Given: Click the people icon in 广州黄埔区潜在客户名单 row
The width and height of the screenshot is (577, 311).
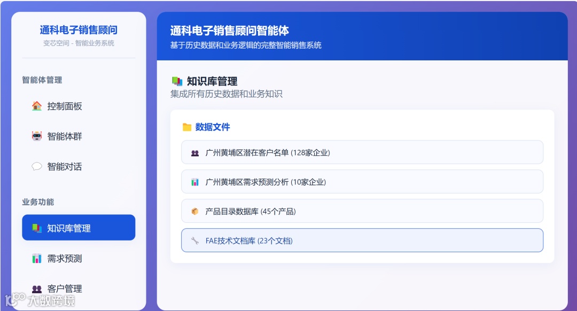Looking at the screenshot, I should (x=195, y=153).
